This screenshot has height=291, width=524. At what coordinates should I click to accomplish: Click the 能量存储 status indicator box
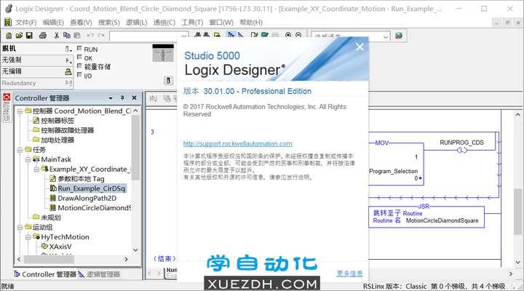79,65
